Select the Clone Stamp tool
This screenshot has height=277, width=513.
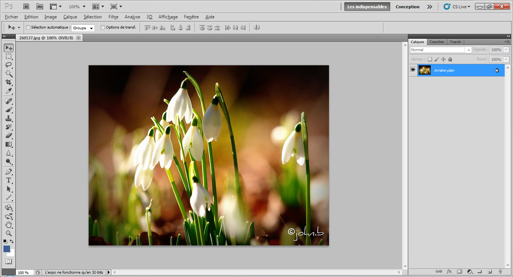(8, 118)
